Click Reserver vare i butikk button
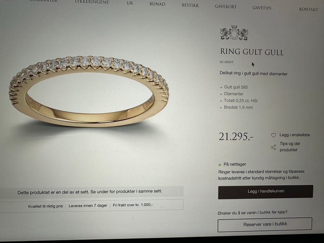324x243 pixels. [x=265, y=224]
